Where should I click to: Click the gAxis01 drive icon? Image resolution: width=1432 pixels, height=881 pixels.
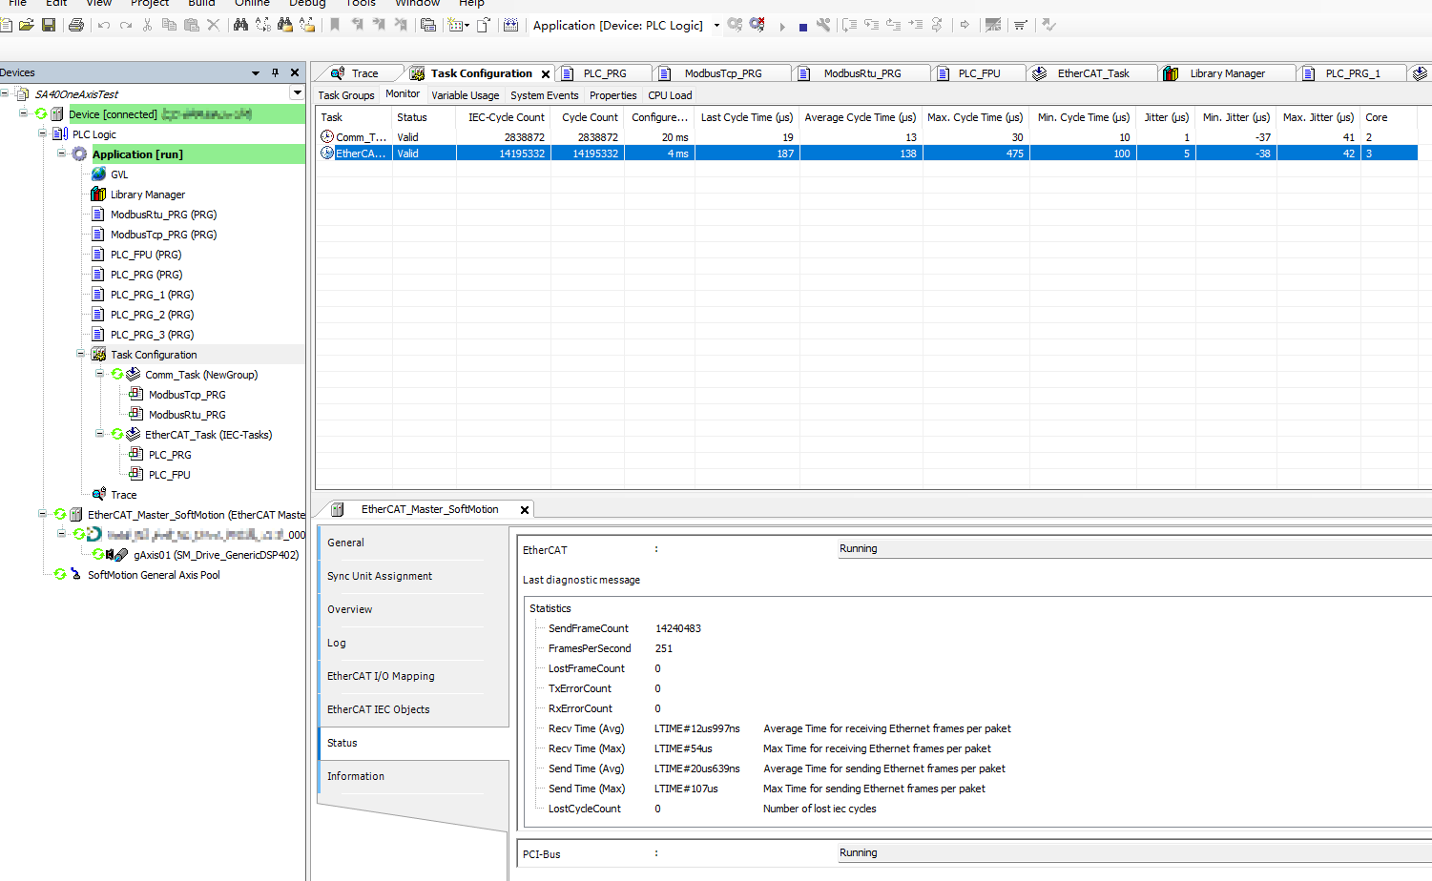116,555
